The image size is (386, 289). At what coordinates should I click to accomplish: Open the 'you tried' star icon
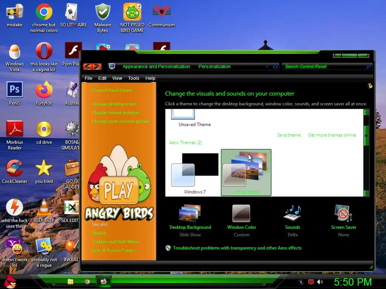[44, 172]
